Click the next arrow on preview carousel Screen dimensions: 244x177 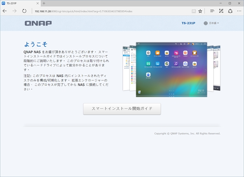(205, 70)
